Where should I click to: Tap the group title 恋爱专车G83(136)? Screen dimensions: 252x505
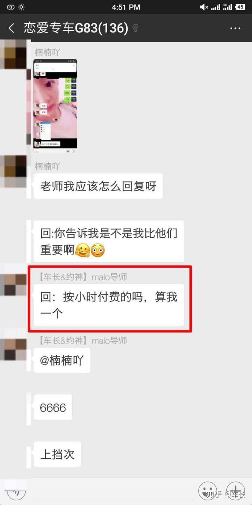pos(76,28)
